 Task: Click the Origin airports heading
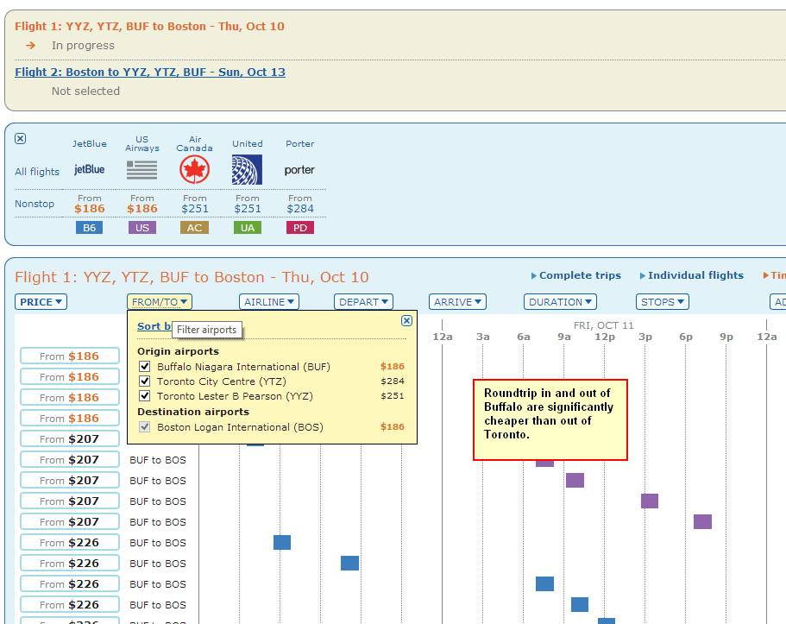point(178,351)
